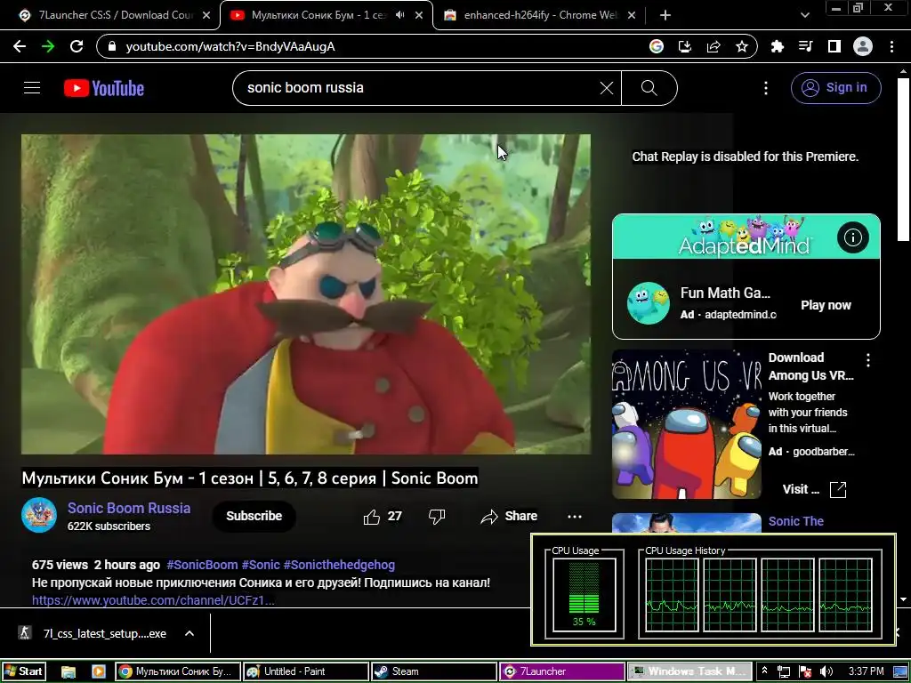Dislike the video with thumbs down
The width and height of the screenshot is (911, 683).
[x=437, y=517]
